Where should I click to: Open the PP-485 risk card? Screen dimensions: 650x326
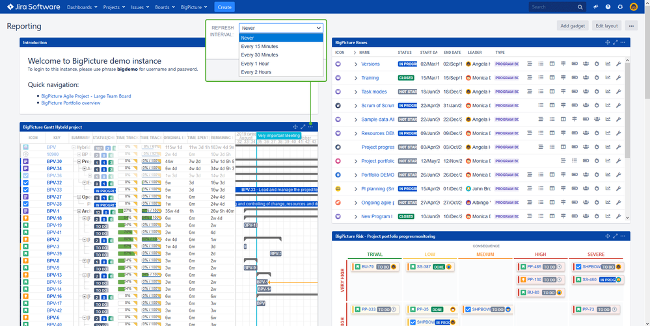coord(541,267)
